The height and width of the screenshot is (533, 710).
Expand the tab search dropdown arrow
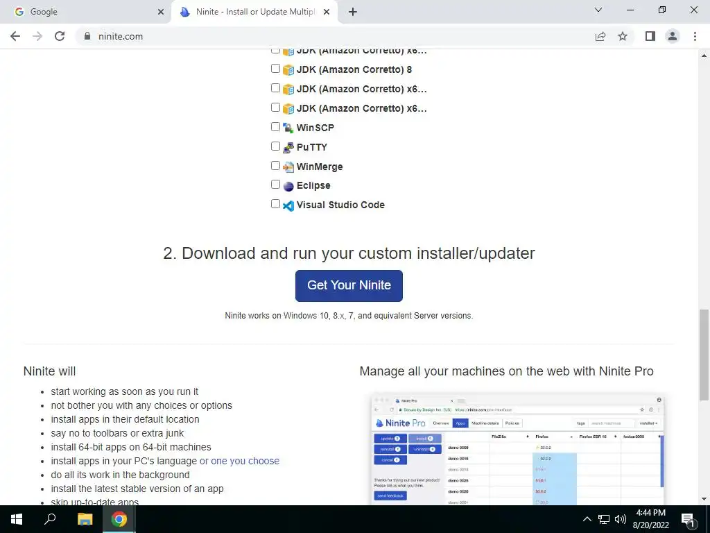tap(598, 10)
